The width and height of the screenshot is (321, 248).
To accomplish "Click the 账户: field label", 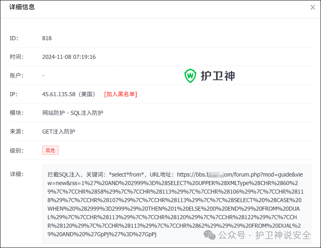I will (x=17, y=75).
